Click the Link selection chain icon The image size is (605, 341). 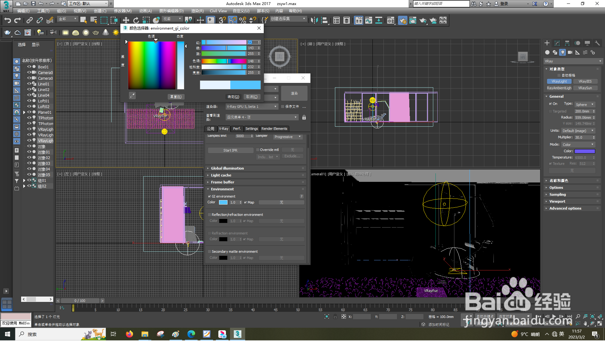tap(30, 20)
